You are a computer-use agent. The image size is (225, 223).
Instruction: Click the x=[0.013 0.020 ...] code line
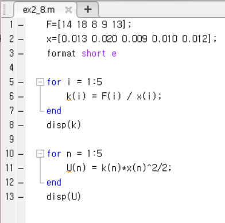point(131,39)
